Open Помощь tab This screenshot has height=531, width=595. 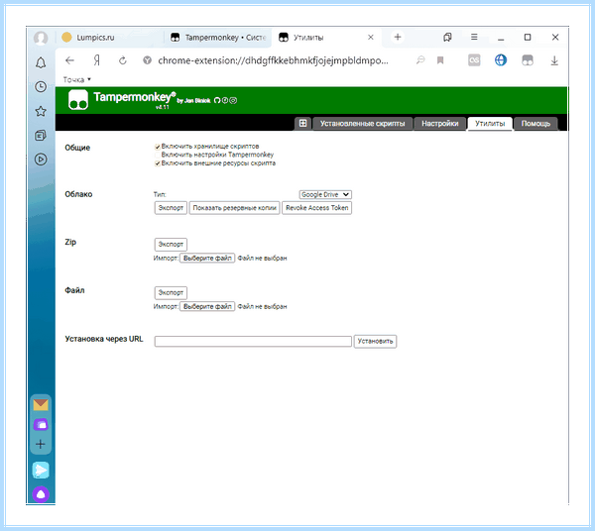click(535, 124)
